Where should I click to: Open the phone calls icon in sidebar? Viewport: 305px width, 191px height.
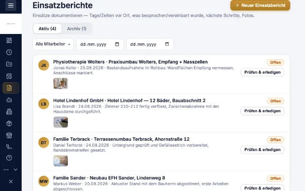pos(9,147)
